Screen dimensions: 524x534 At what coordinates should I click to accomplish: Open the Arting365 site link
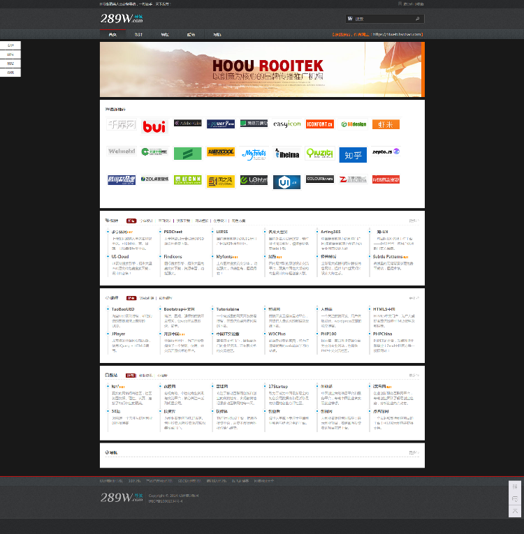330,232
